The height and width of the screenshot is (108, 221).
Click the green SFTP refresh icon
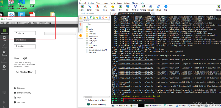pos(94,17)
